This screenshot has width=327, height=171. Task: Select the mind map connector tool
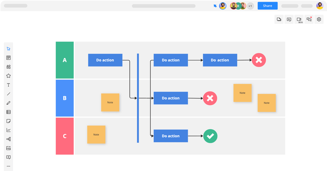(8, 139)
